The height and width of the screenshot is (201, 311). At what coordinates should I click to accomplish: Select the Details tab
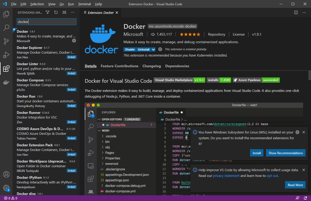coord(91,66)
